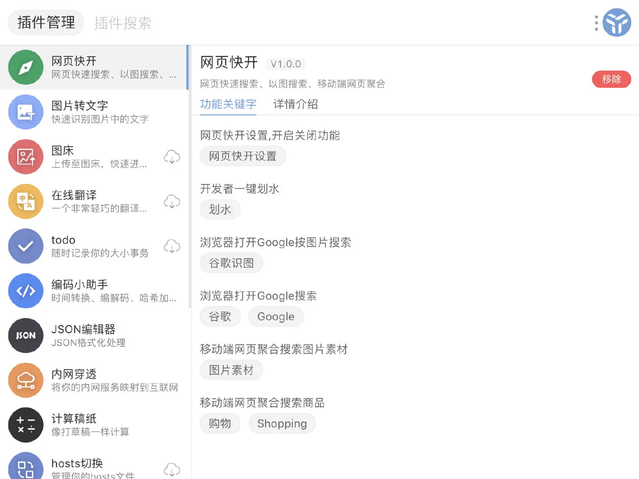Switch to the 插件搜索 tab

tap(123, 23)
